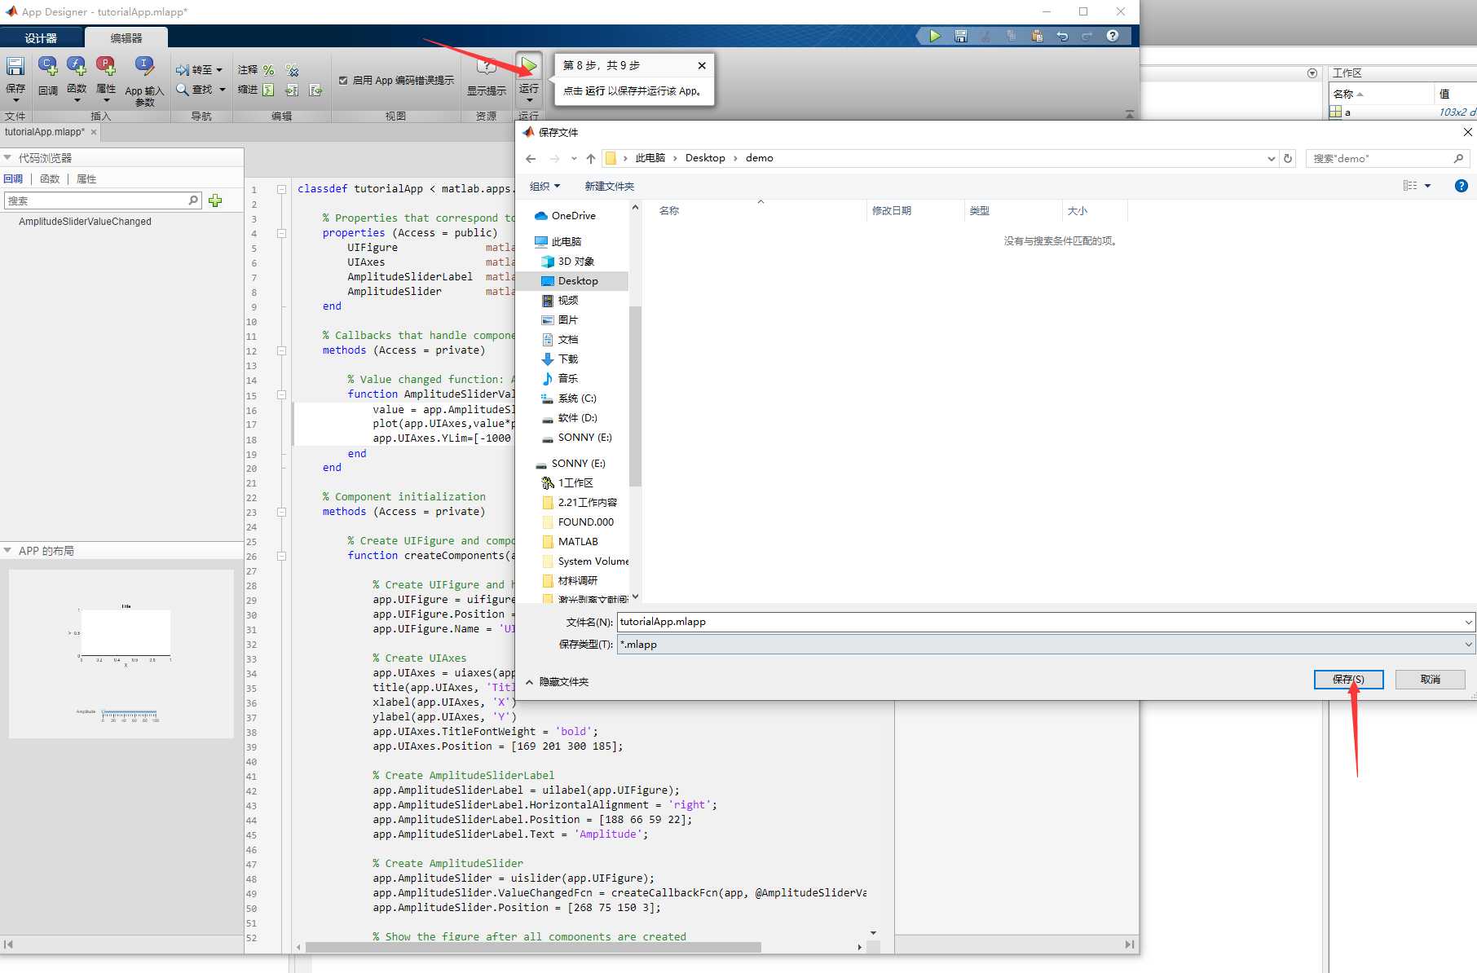Screen dimensions: 1477x973
Task: Click the 保存(S) button
Action: click(x=1348, y=679)
